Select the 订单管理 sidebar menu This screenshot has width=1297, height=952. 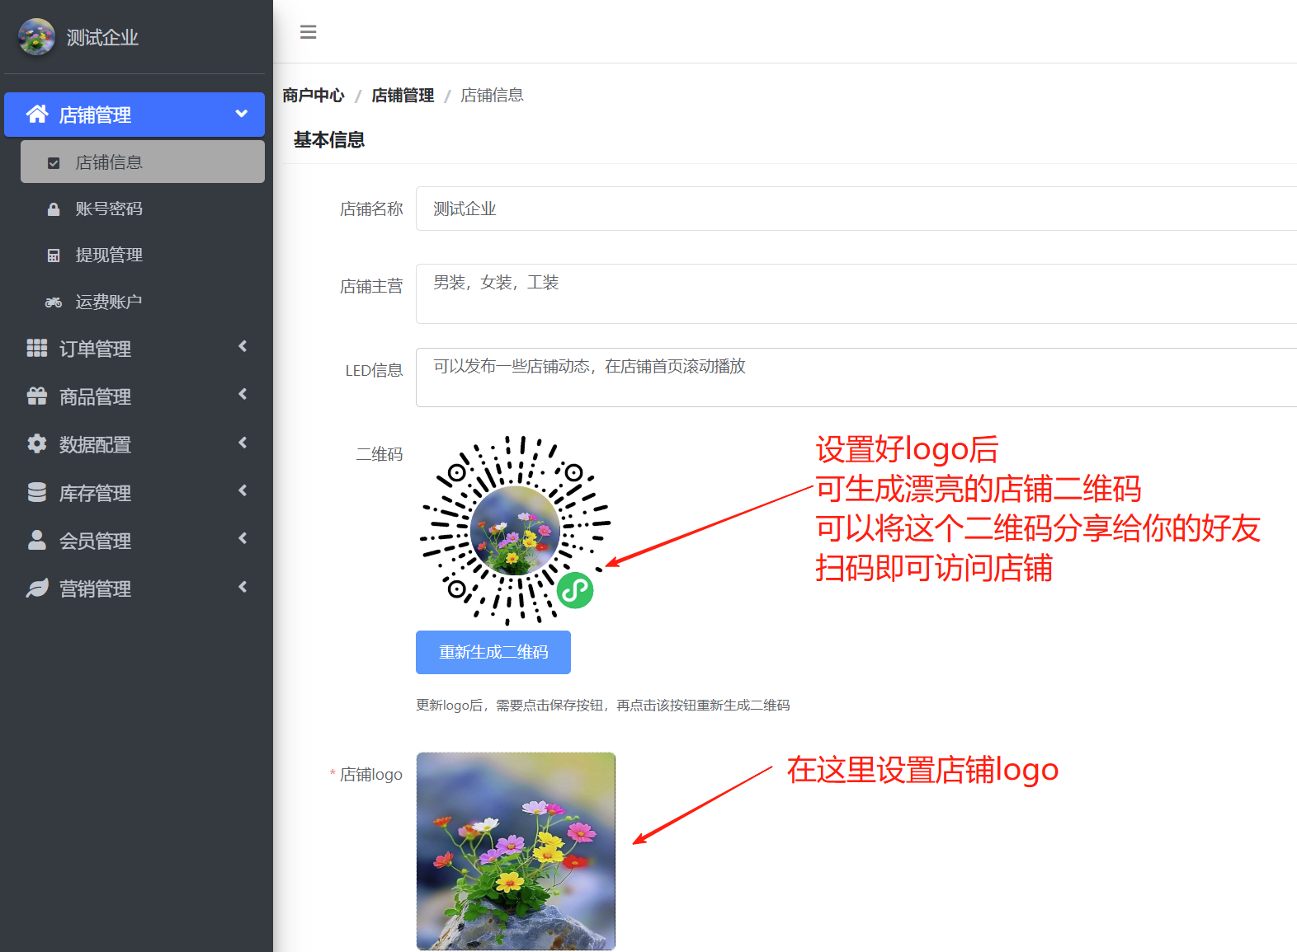point(134,349)
